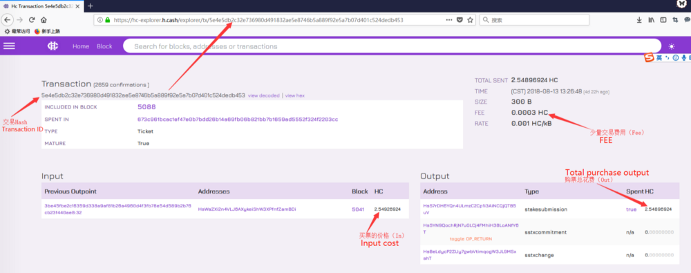
Task: Click the Sogou punctuation mode icon
Action: [668, 58]
